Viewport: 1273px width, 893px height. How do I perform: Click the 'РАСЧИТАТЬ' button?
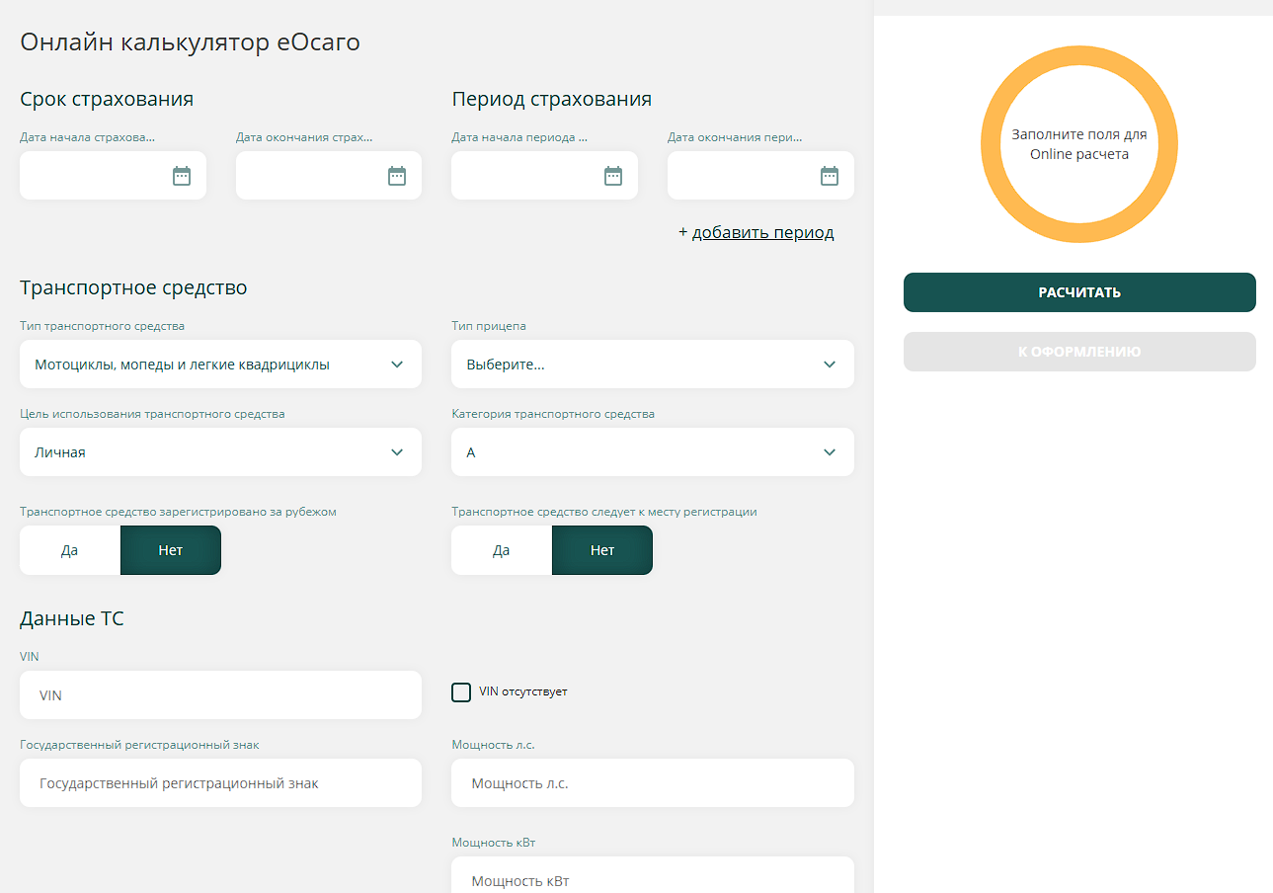click(1079, 292)
